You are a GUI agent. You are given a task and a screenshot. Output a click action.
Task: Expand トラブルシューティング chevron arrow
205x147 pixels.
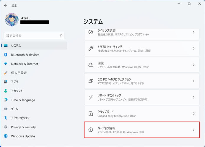tap(193, 49)
